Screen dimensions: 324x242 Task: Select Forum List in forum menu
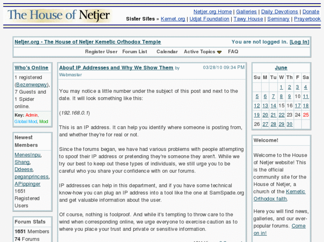pos(135,52)
